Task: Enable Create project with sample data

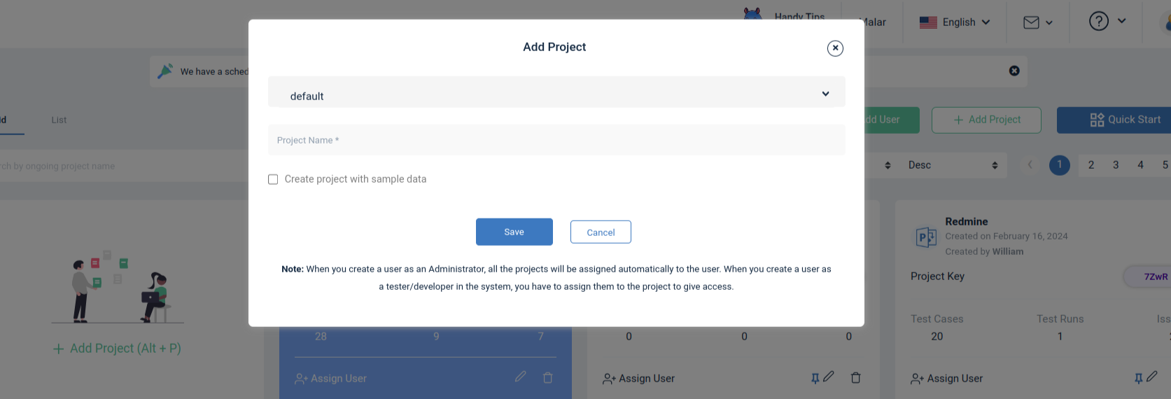Action: (x=273, y=179)
